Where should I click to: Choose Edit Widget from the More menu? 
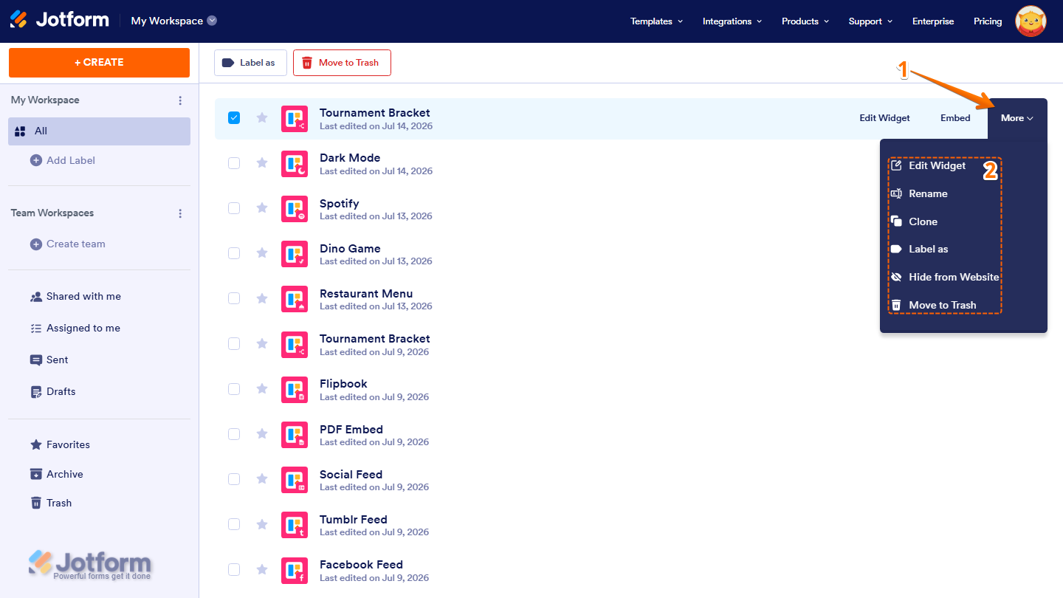pyautogui.click(x=929, y=165)
